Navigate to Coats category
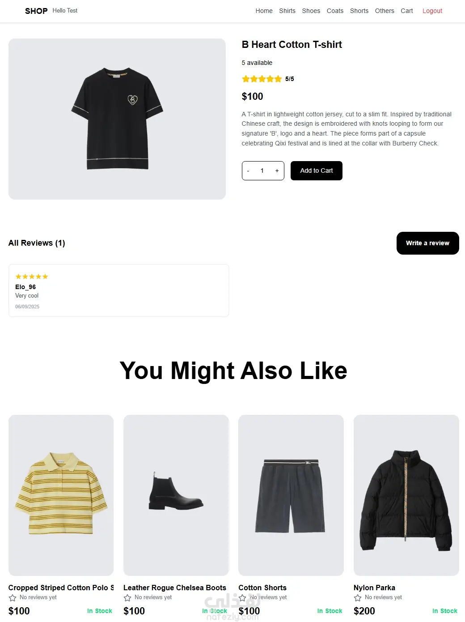This screenshot has width=465, height=622. [x=335, y=11]
